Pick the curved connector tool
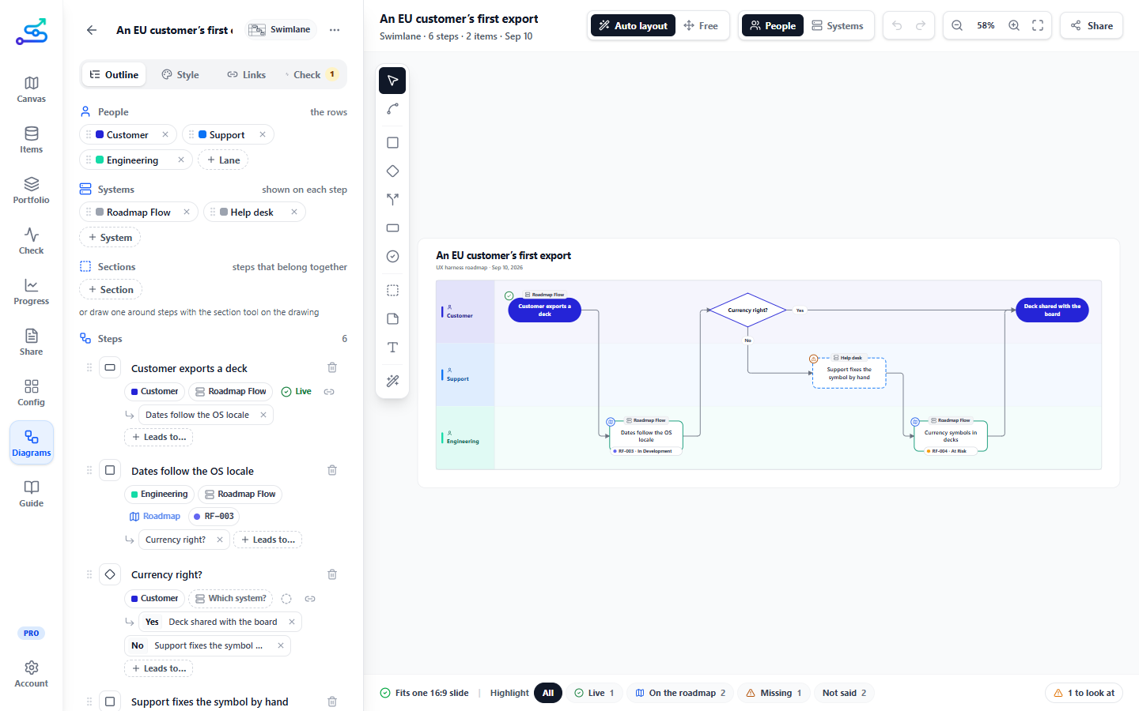The image size is (1139, 711). coord(392,109)
